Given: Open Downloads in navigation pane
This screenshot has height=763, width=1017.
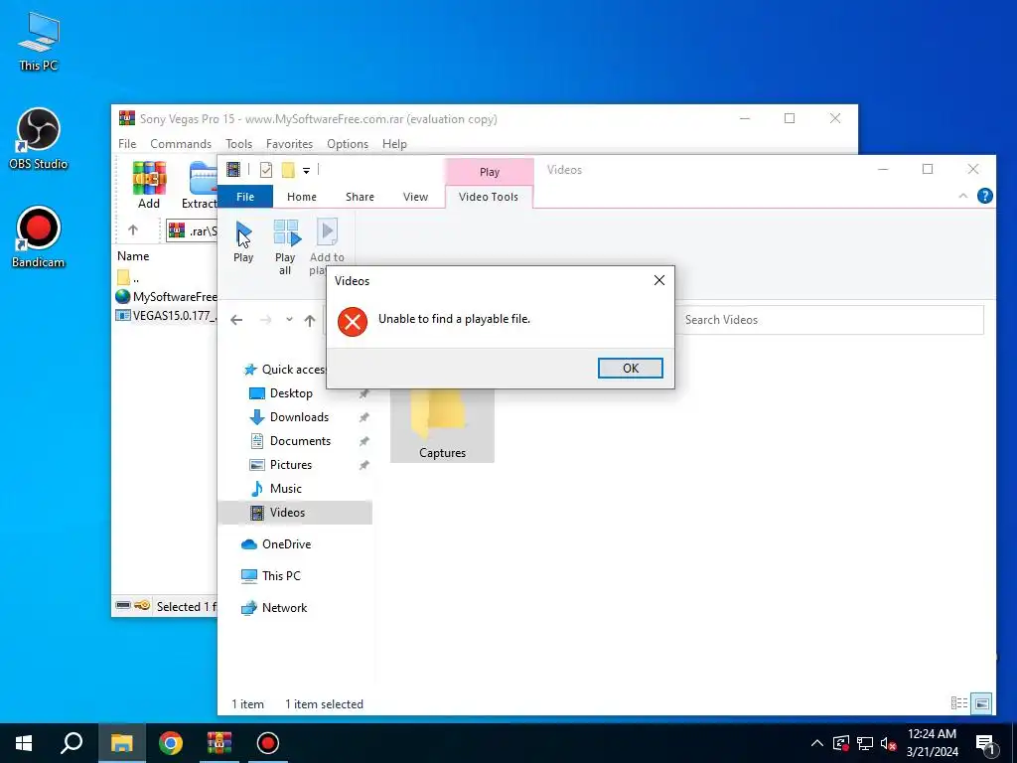Looking at the screenshot, I should (x=299, y=417).
